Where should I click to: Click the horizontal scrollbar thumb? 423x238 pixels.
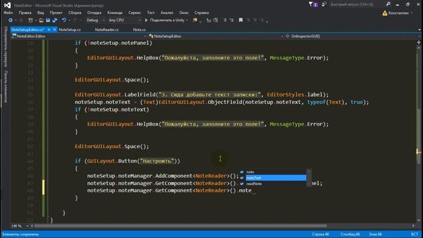click(x=180, y=226)
